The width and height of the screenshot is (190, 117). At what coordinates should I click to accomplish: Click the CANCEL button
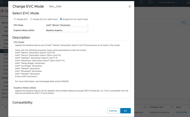113,111
